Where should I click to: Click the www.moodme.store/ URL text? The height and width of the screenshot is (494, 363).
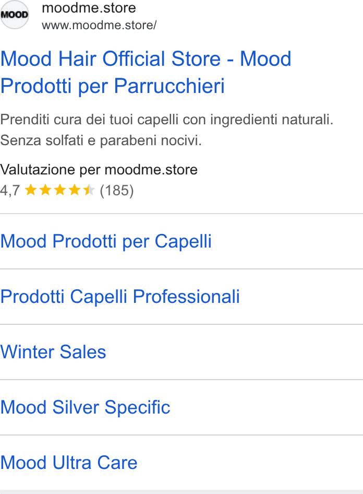click(x=99, y=25)
